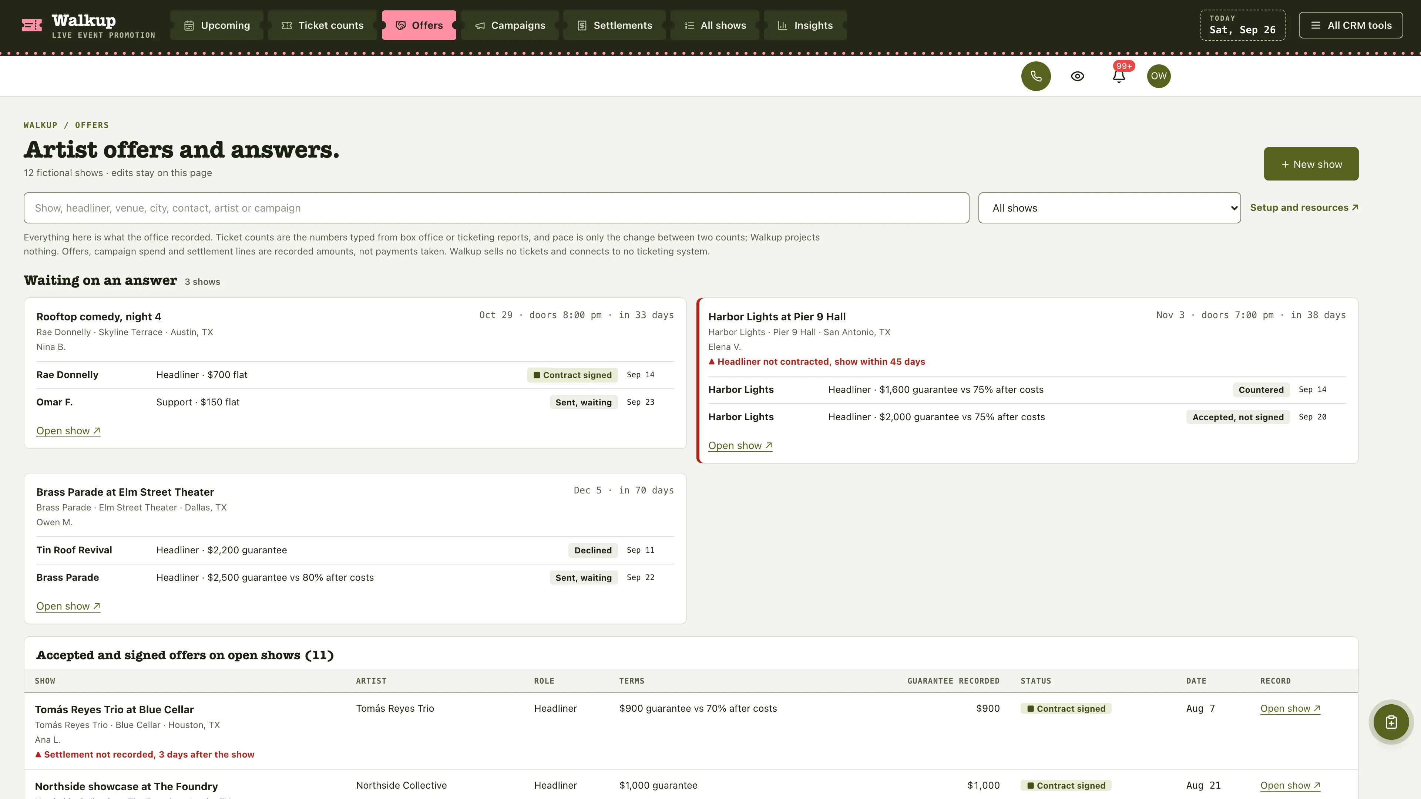Image resolution: width=1421 pixels, height=799 pixels.
Task: Select Tomás Reyes Trio at Blue Cellar title
Action: coord(114,710)
